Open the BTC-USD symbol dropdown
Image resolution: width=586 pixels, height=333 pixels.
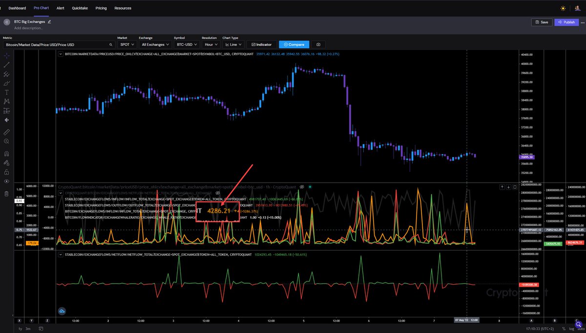click(187, 44)
